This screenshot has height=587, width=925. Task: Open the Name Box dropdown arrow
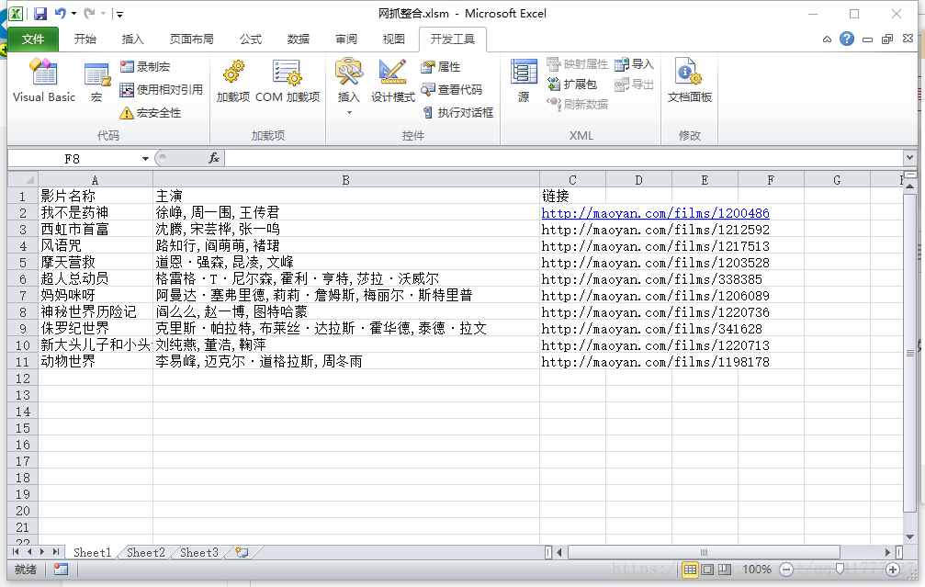[145, 159]
